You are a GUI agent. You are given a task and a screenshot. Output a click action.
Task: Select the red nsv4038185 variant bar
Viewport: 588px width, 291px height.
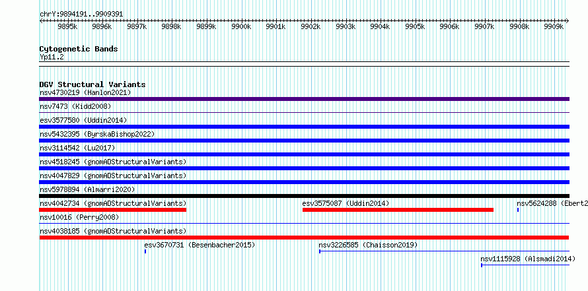pyautogui.click(x=304, y=238)
